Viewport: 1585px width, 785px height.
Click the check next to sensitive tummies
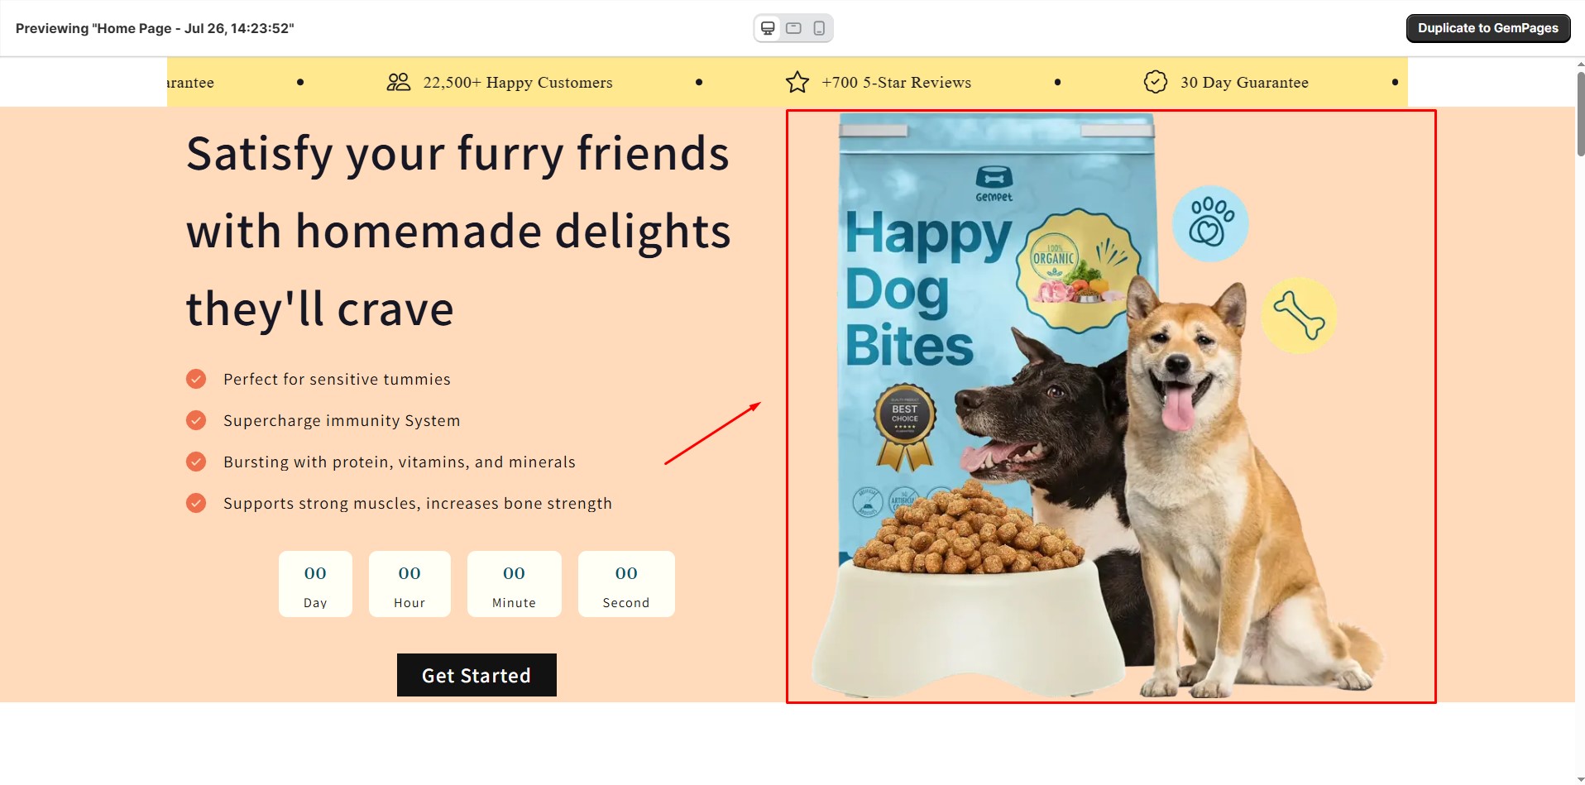(x=196, y=379)
